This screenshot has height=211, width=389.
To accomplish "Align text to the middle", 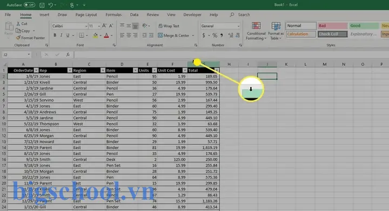I will (x=129, y=26).
